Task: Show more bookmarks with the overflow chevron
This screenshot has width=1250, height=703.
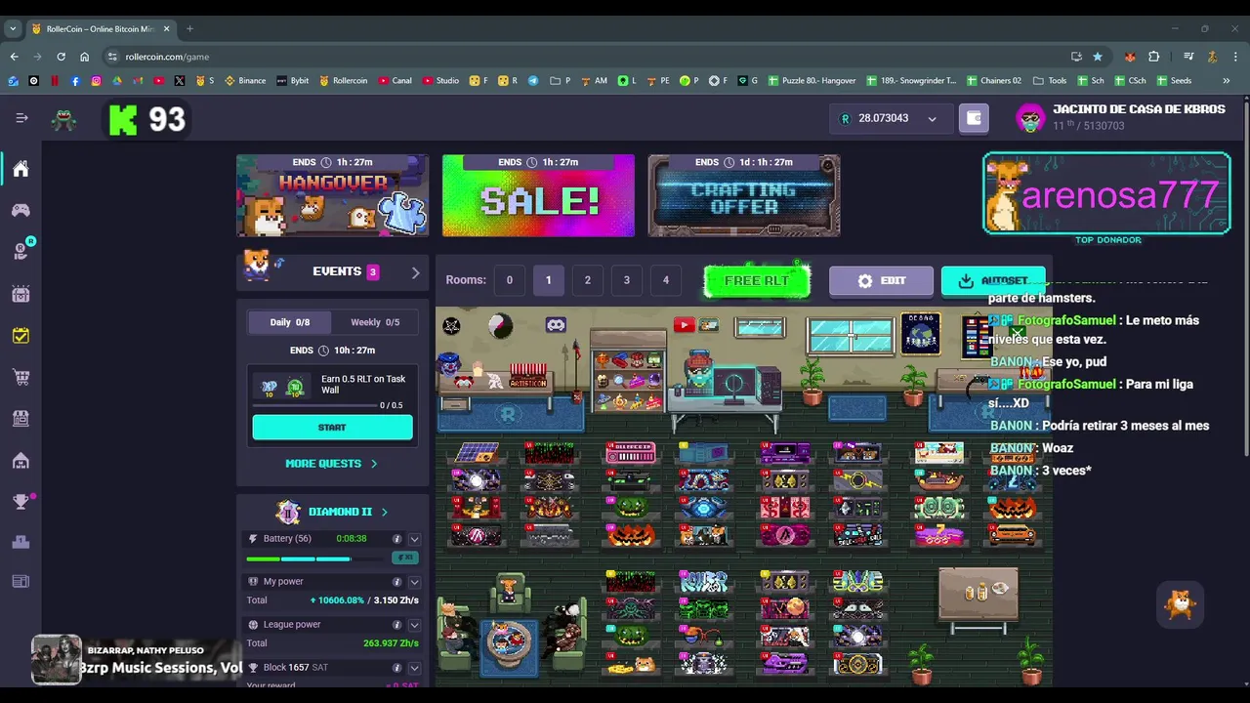Action: click(x=1226, y=81)
